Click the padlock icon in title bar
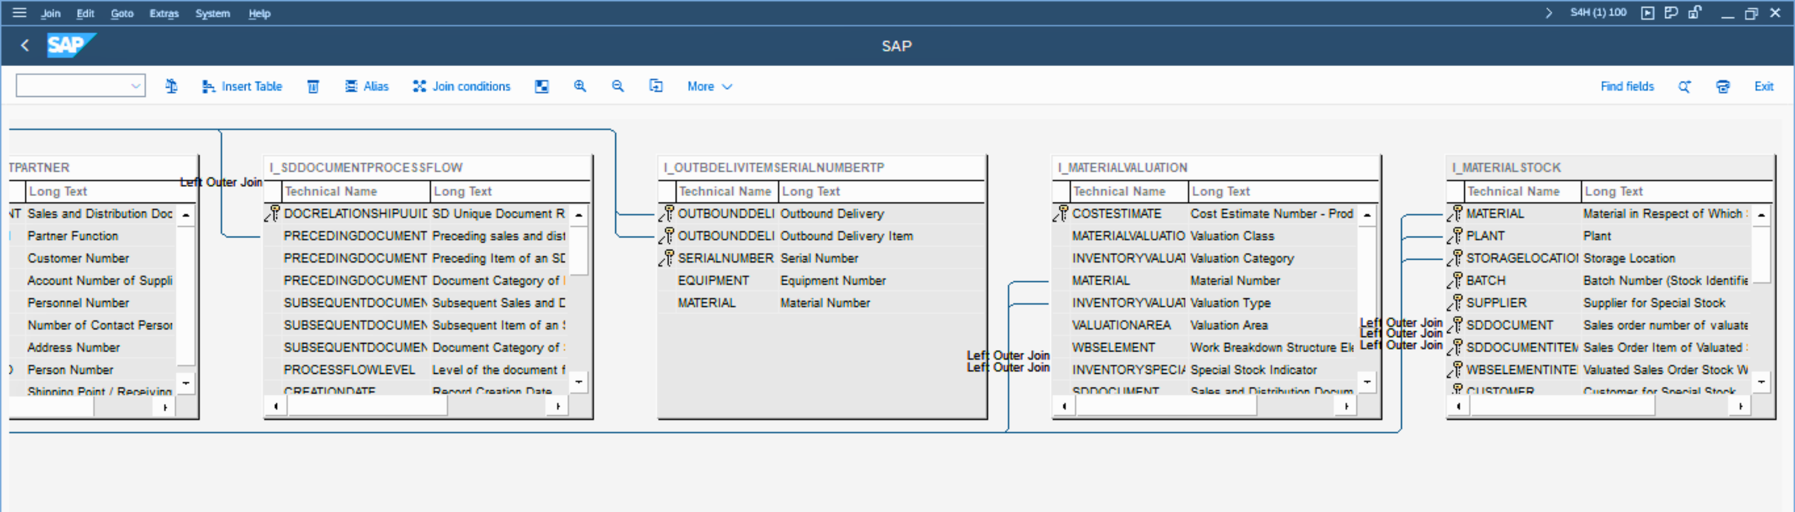Viewport: 1795px width, 512px height. [x=1694, y=12]
